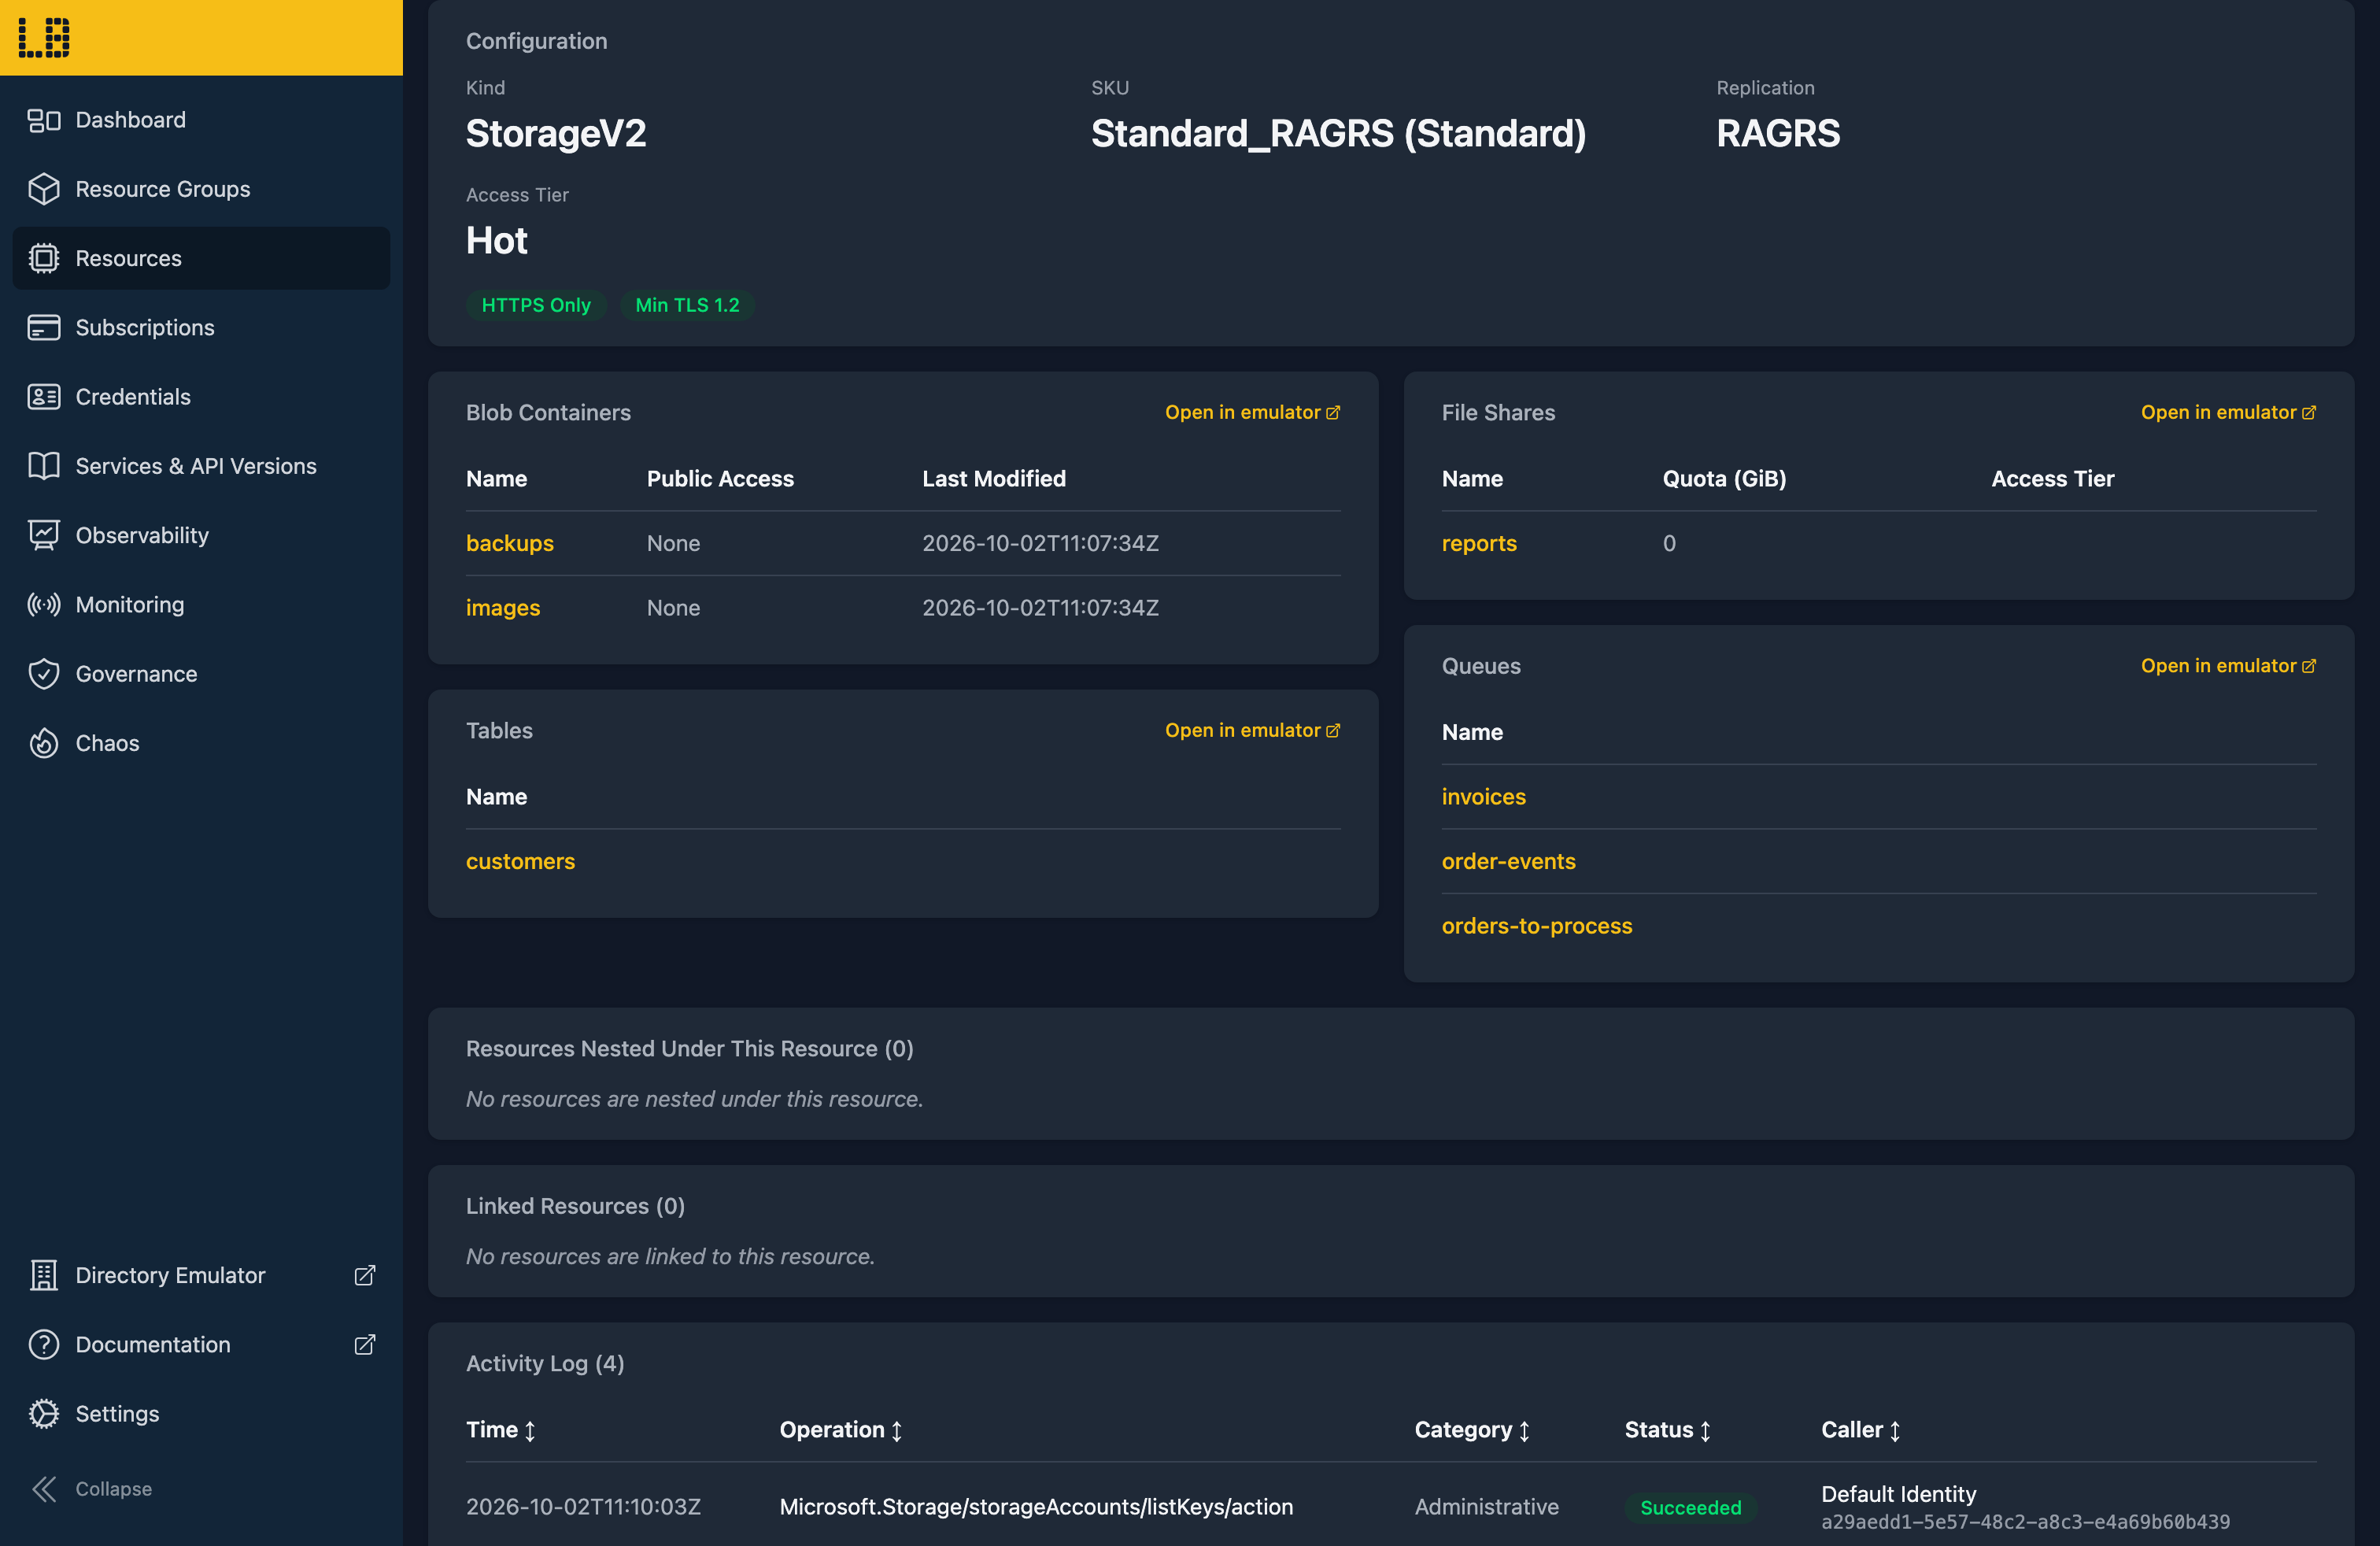Go to Subscriptions menu item
Image resolution: width=2380 pixels, height=1546 pixels.
(201, 327)
